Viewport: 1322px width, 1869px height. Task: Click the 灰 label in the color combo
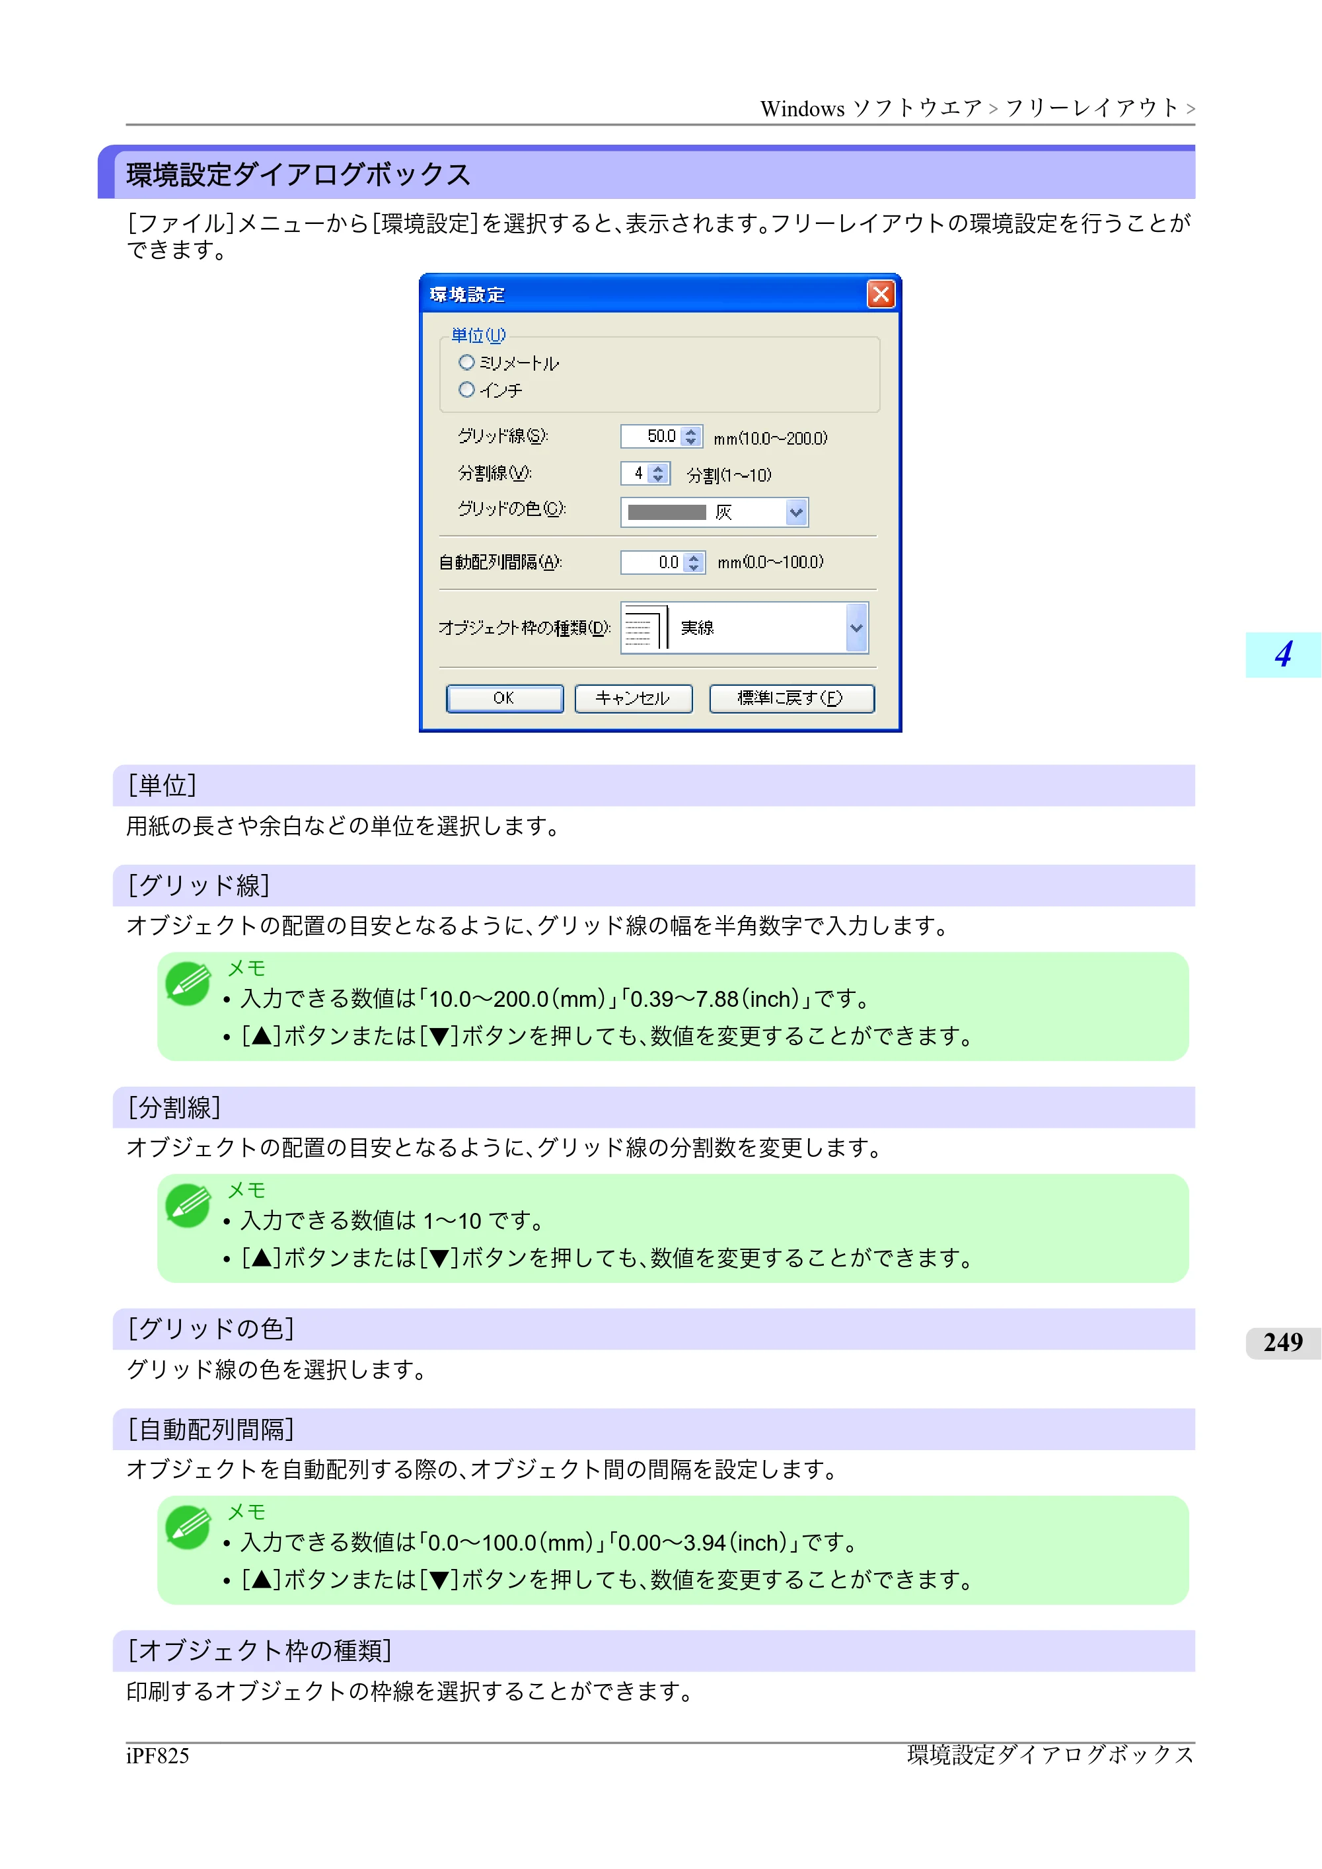(x=723, y=512)
